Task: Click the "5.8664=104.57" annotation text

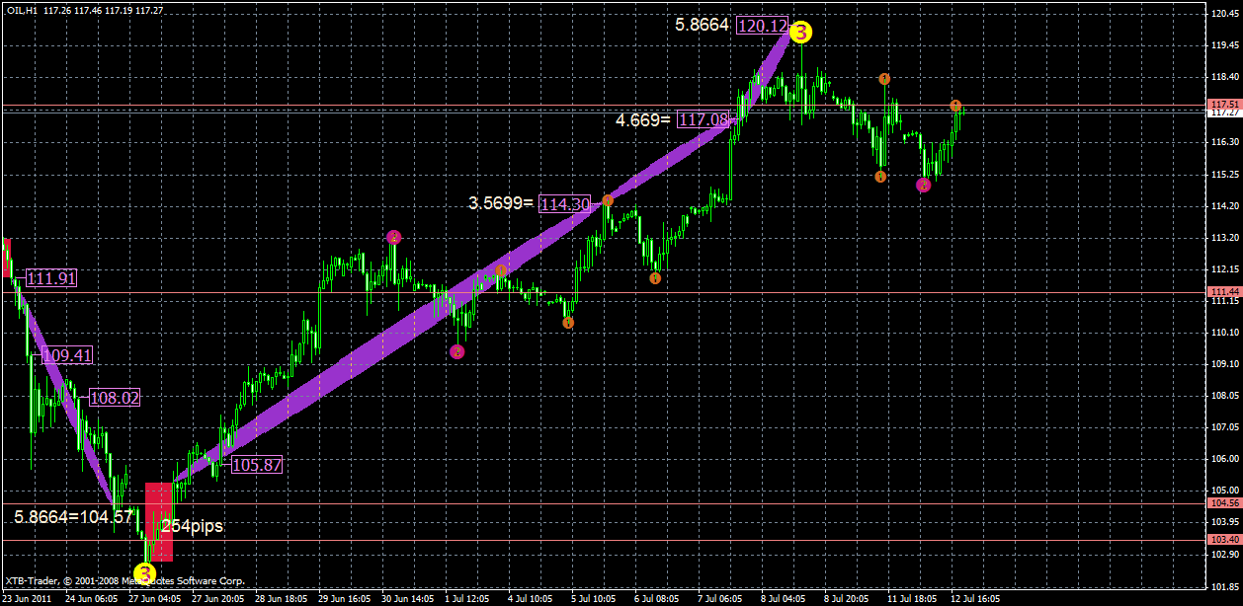Action: [69, 515]
